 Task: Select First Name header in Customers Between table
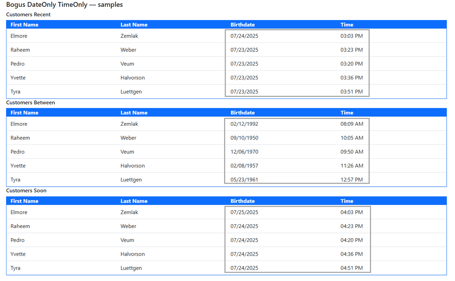25,112
